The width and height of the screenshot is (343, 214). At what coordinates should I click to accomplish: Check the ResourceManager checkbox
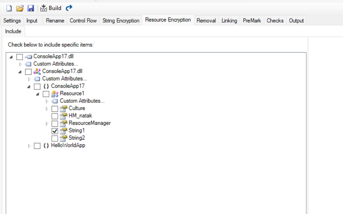(55, 124)
